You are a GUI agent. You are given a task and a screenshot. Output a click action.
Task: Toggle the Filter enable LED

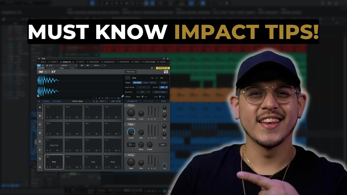click(126, 124)
